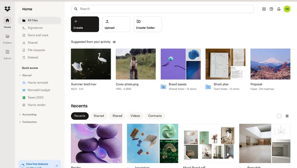
Task: Click the Upload button
Action: 116,24
